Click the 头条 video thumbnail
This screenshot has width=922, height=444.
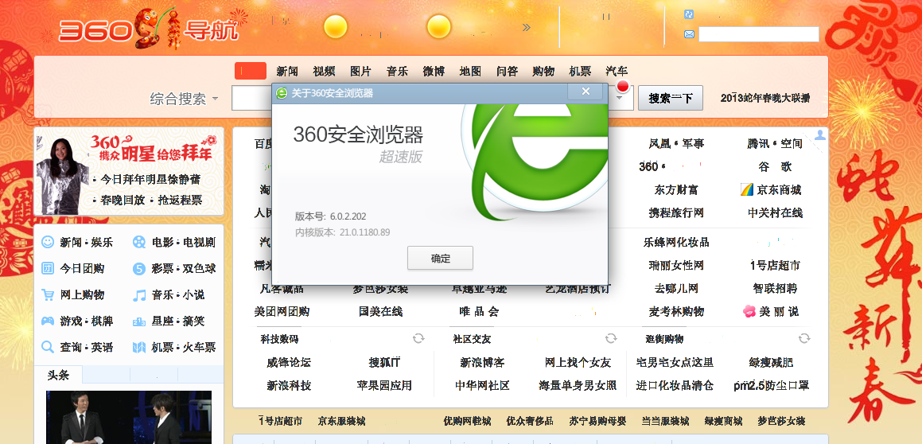click(129, 417)
